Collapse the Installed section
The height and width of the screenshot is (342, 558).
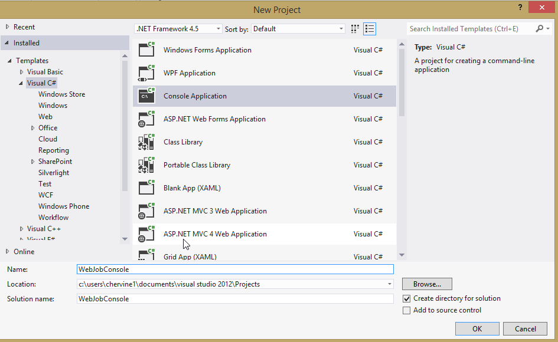point(6,43)
